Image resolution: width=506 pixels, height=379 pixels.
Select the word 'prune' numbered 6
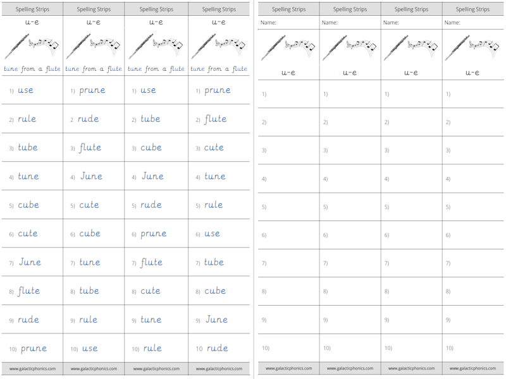click(x=154, y=234)
